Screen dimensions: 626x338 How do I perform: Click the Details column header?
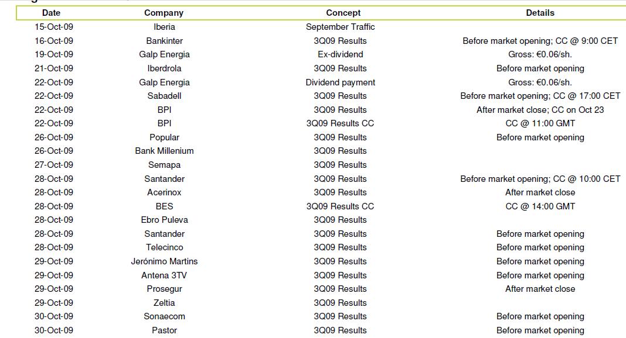click(540, 13)
